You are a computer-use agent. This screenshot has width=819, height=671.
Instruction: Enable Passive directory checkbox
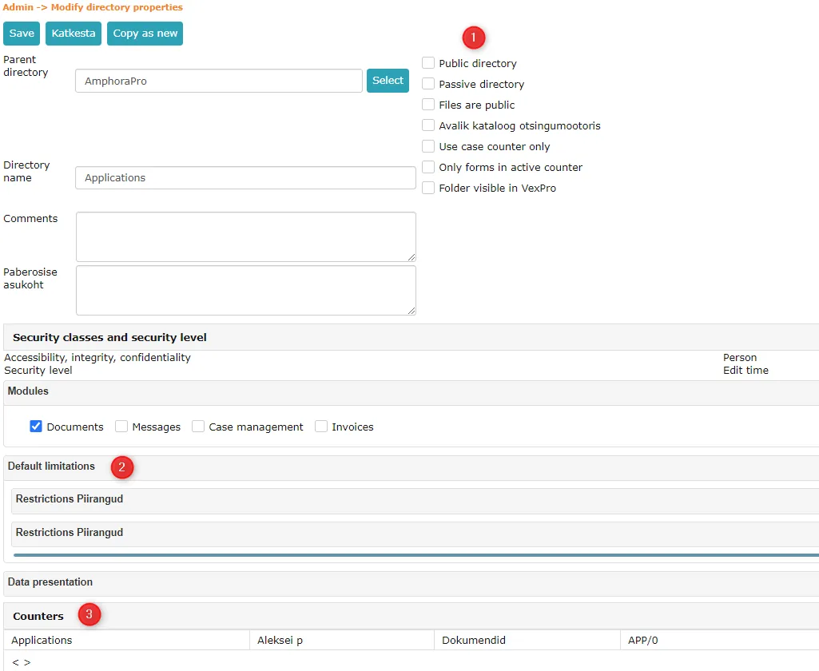tap(428, 84)
